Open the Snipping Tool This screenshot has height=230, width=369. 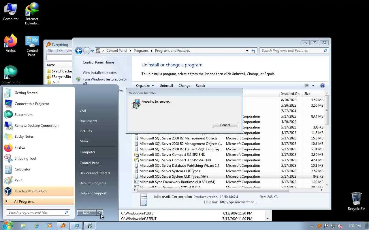(39, 158)
